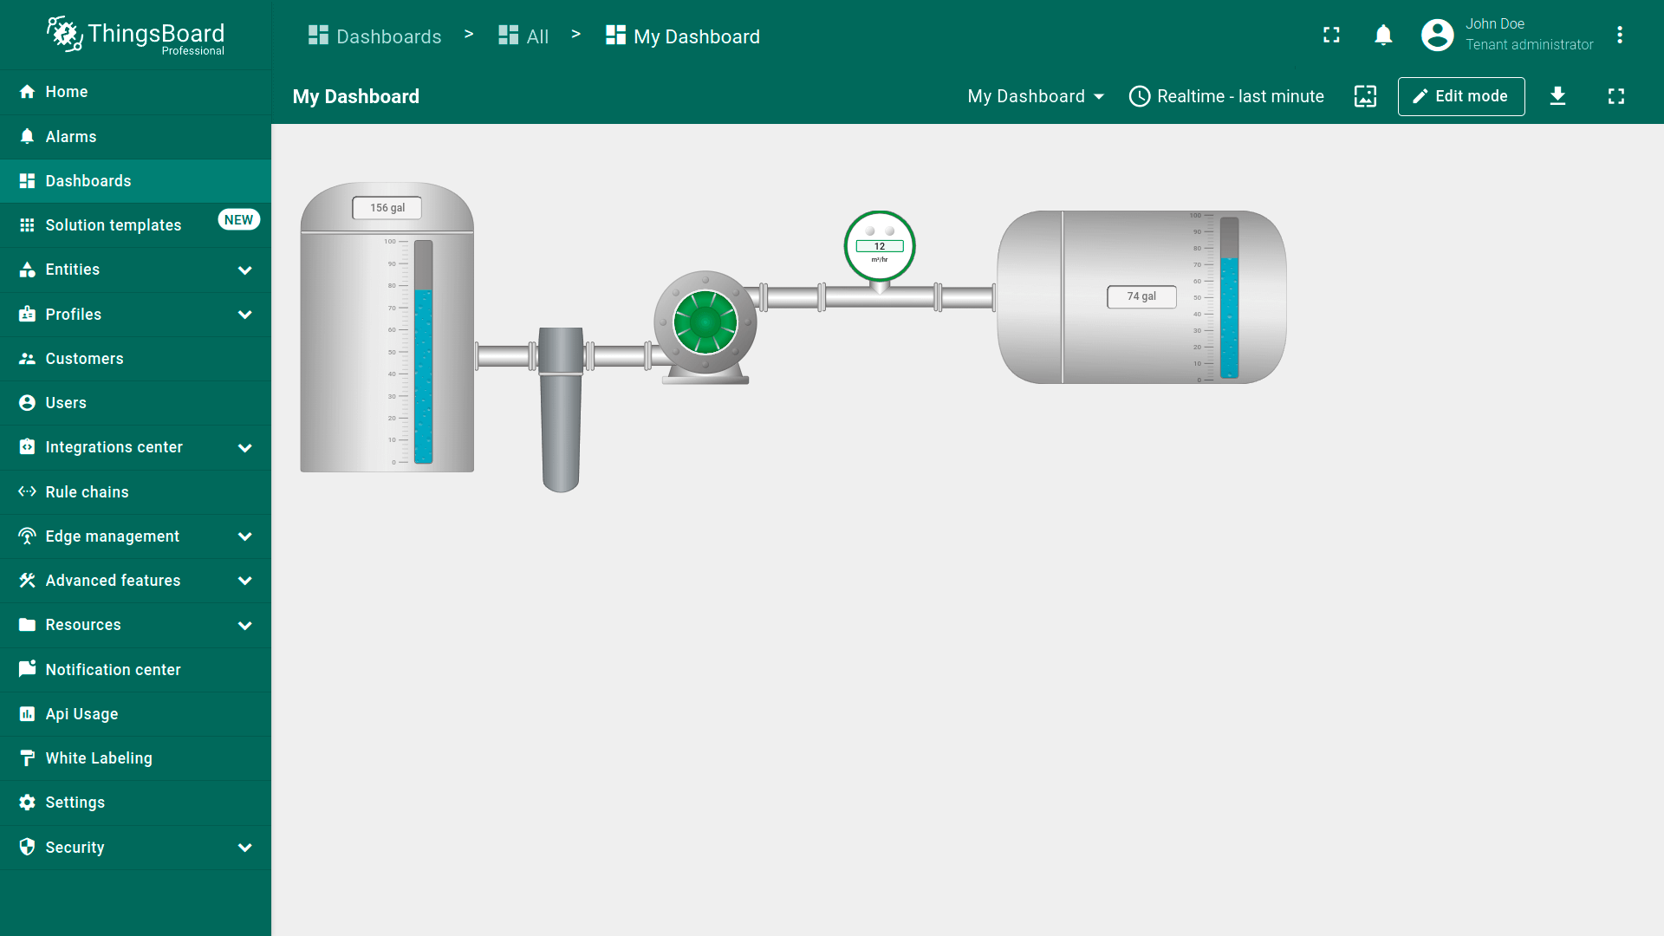Toggle fullscreen icon in top header
Image resolution: width=1664 pixels, height=936 pixels.
click(1331, 36)
